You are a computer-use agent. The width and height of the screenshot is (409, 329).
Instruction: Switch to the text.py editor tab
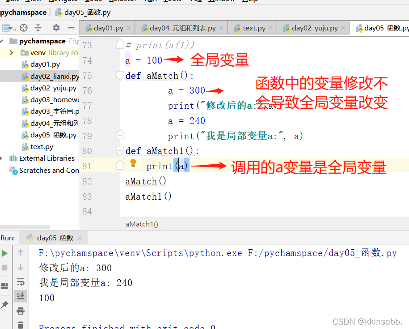click(x=253, y=27)
